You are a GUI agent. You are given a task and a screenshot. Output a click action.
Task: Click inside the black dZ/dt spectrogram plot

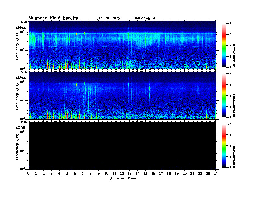(x=122, y=146)
